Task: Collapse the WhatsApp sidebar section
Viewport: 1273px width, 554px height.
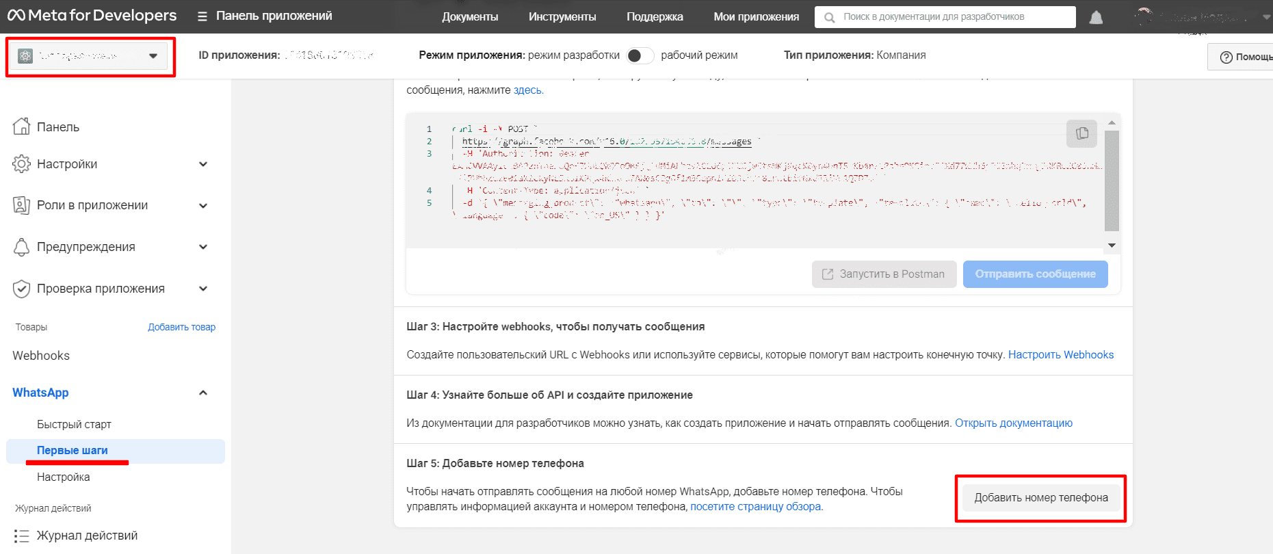Action: (203, 393)
